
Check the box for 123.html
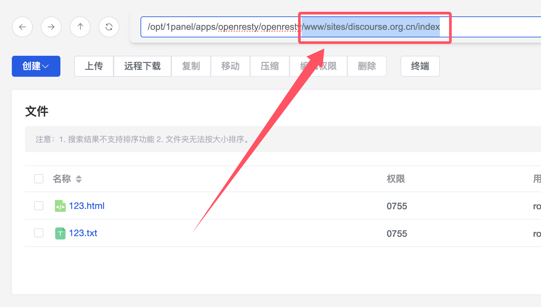[39, 206]
